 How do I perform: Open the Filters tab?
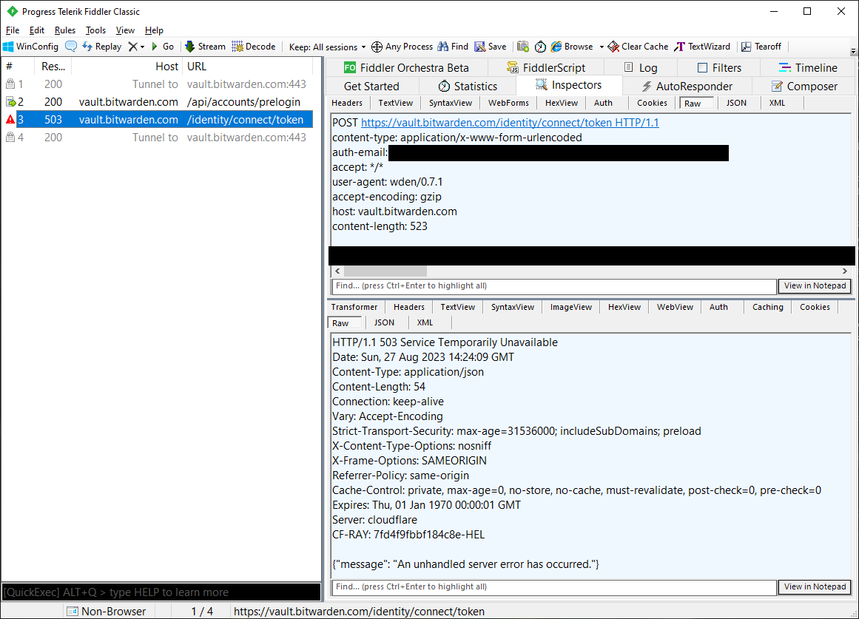tap(719, 68)
